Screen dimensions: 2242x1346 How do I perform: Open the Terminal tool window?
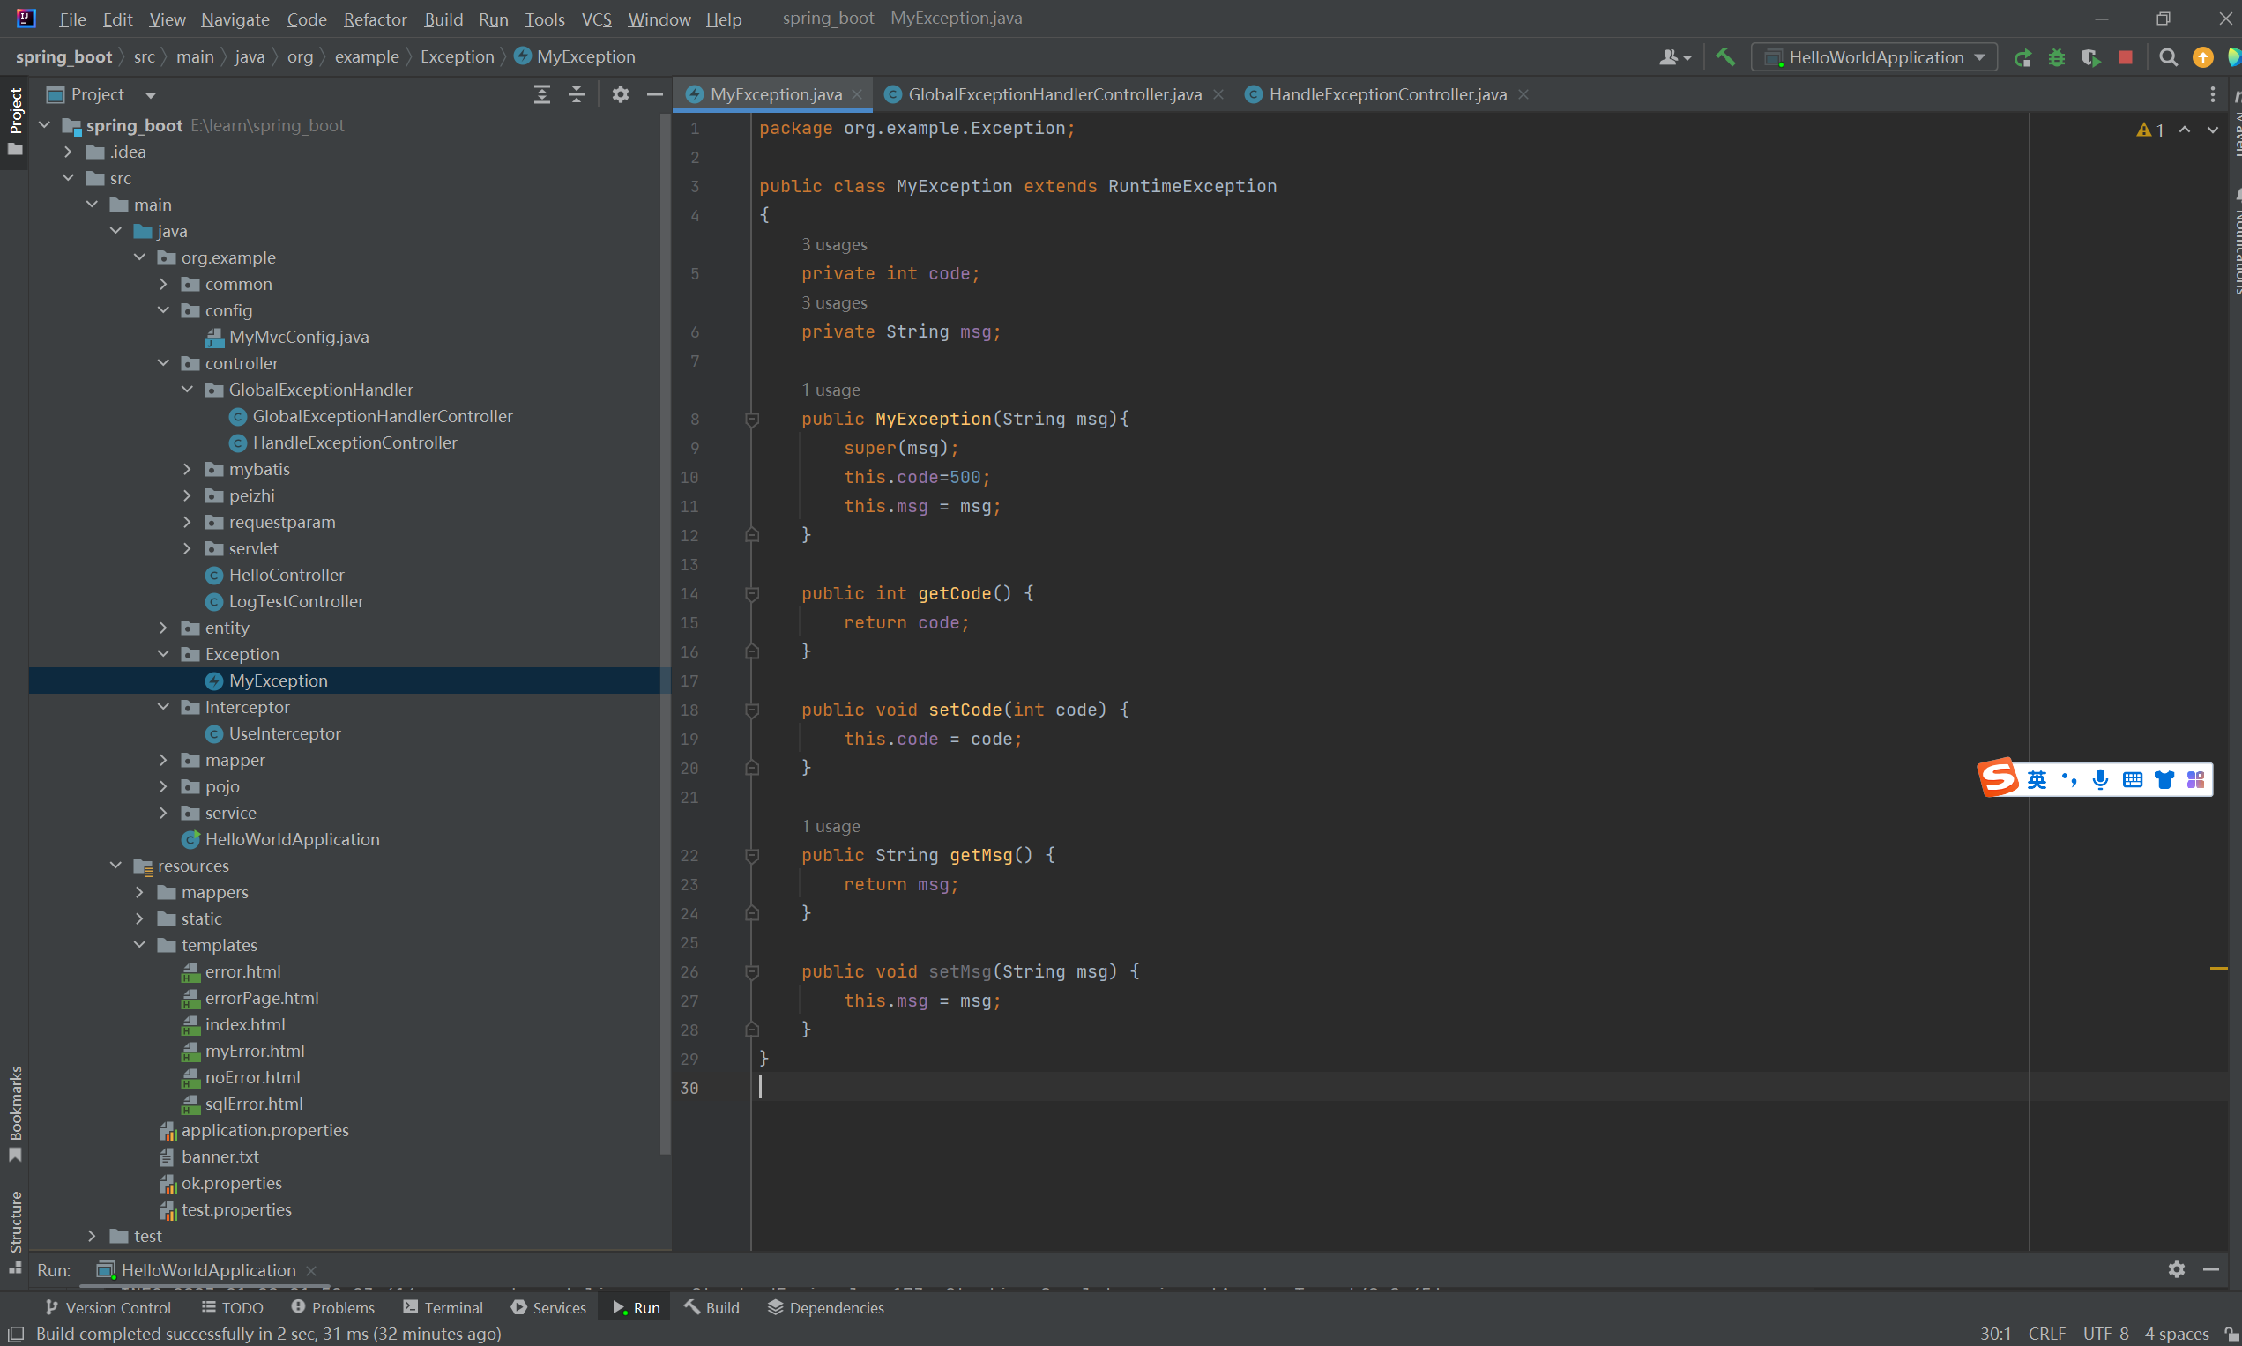(x=443, y=1307)
